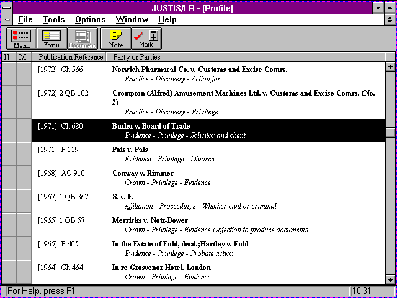
Task: Open the Menu toolbar button
Action: (x=22, y=38)
